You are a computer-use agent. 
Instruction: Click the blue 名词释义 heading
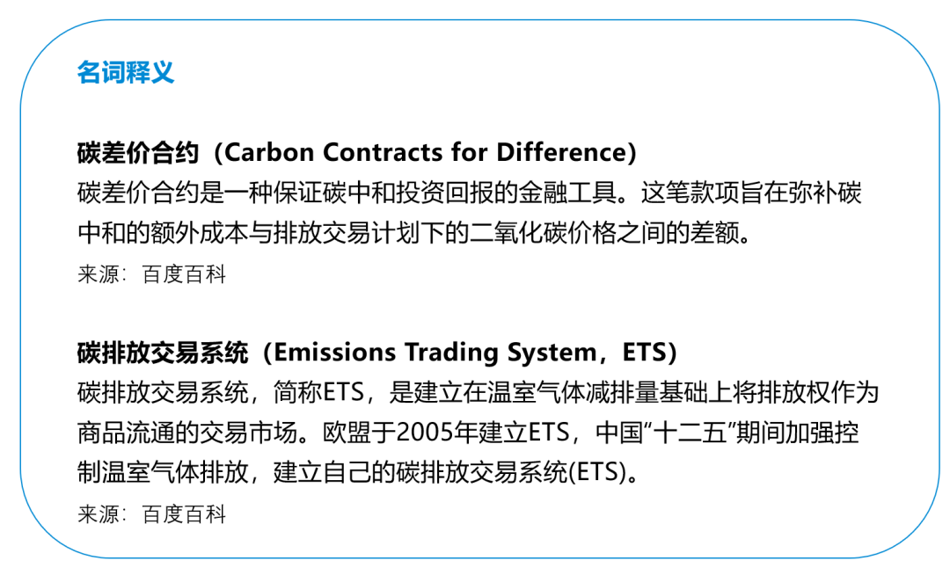click(125, 73)
